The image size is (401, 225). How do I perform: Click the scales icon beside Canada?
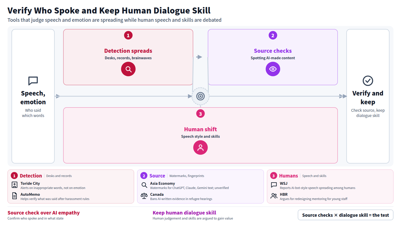[x=144, y=196]
